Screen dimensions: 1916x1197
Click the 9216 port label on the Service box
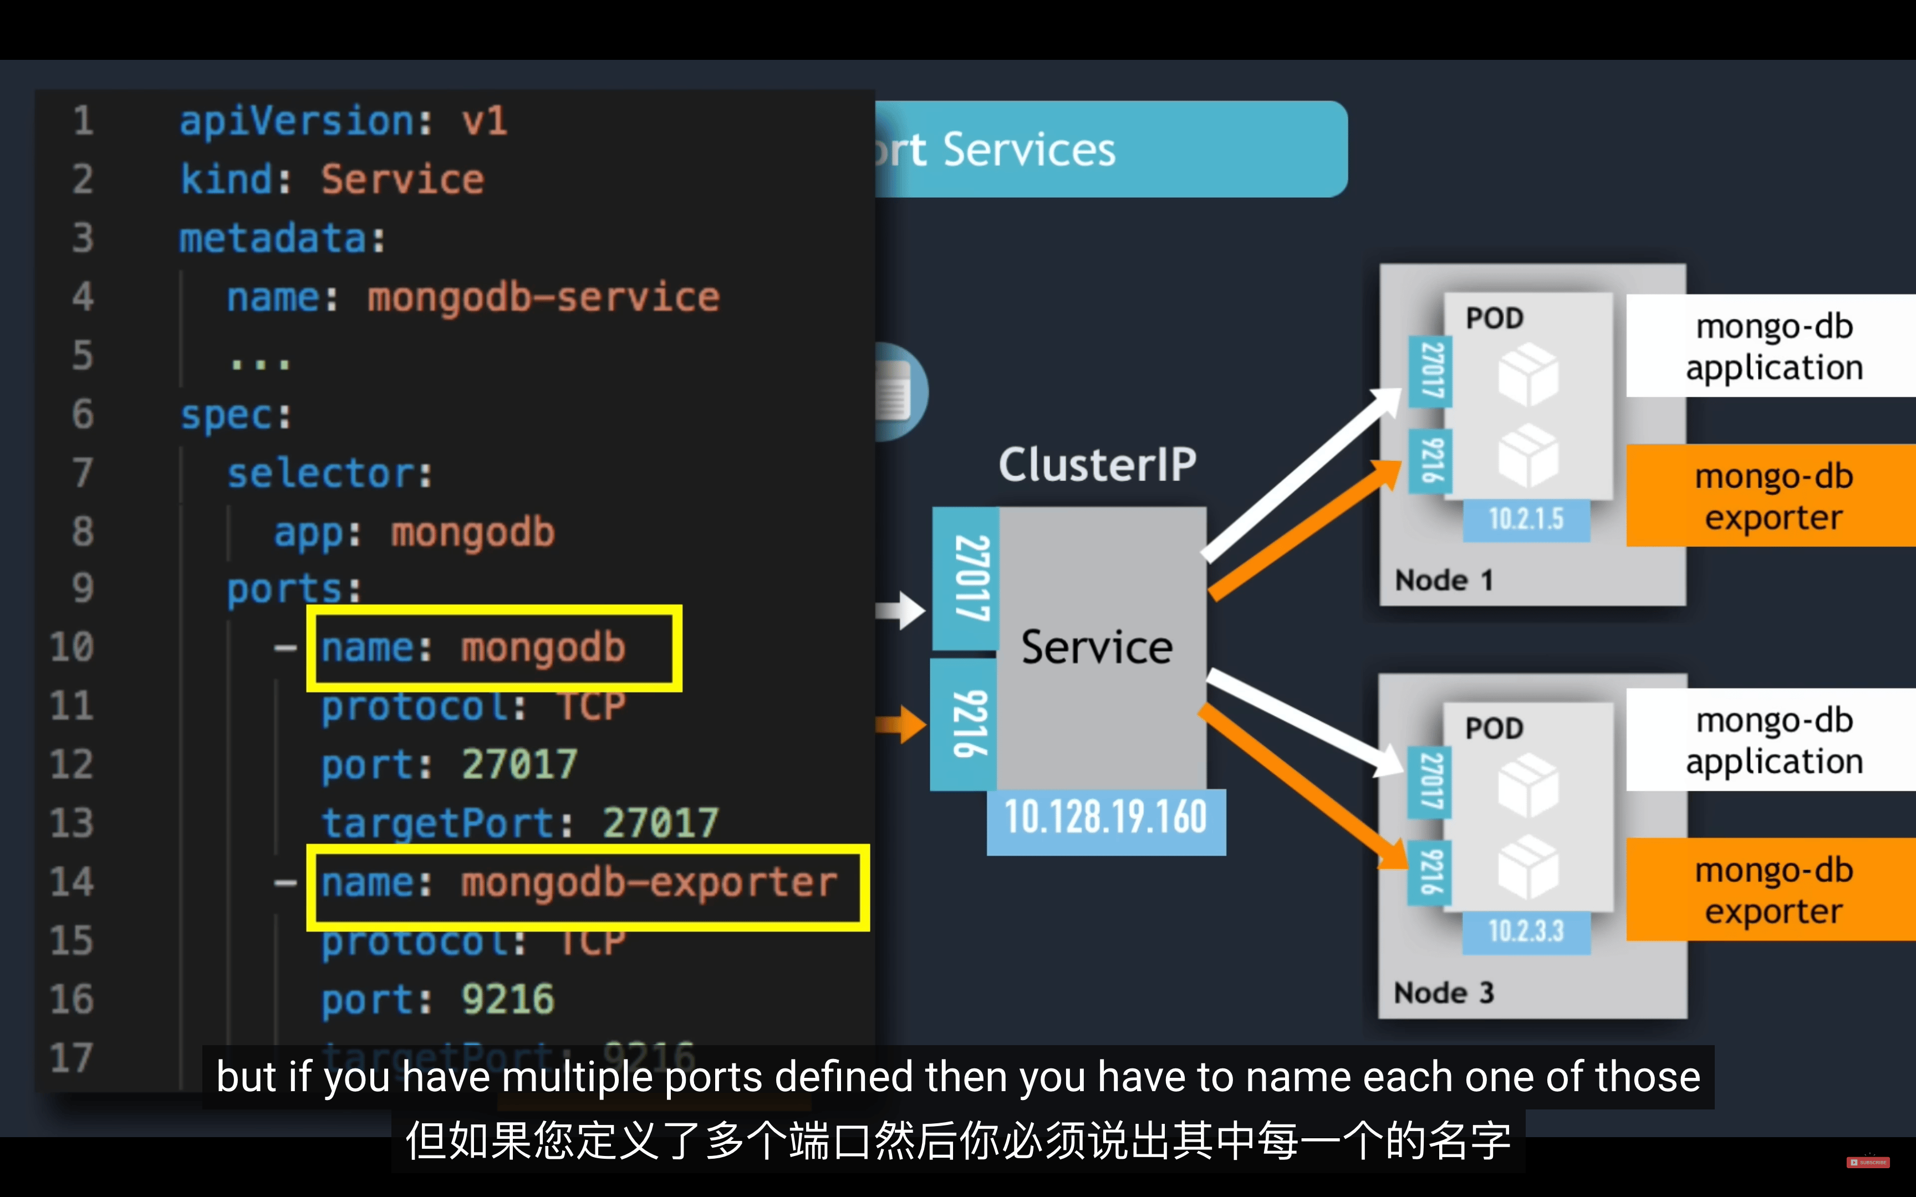point(964,724)
